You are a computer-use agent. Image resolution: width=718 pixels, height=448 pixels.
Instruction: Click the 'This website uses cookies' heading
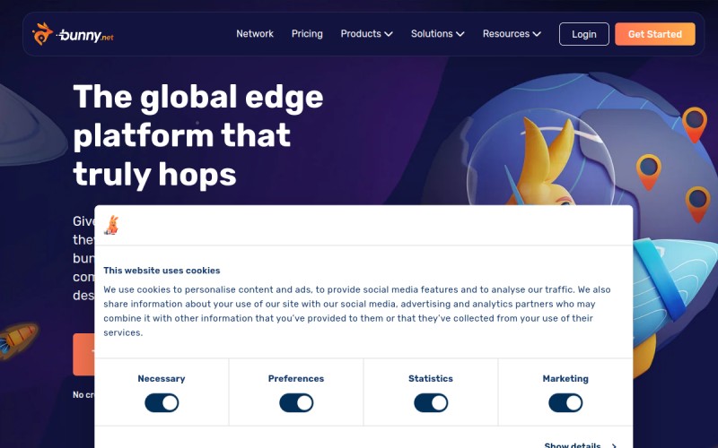click(x=162, y=271)
